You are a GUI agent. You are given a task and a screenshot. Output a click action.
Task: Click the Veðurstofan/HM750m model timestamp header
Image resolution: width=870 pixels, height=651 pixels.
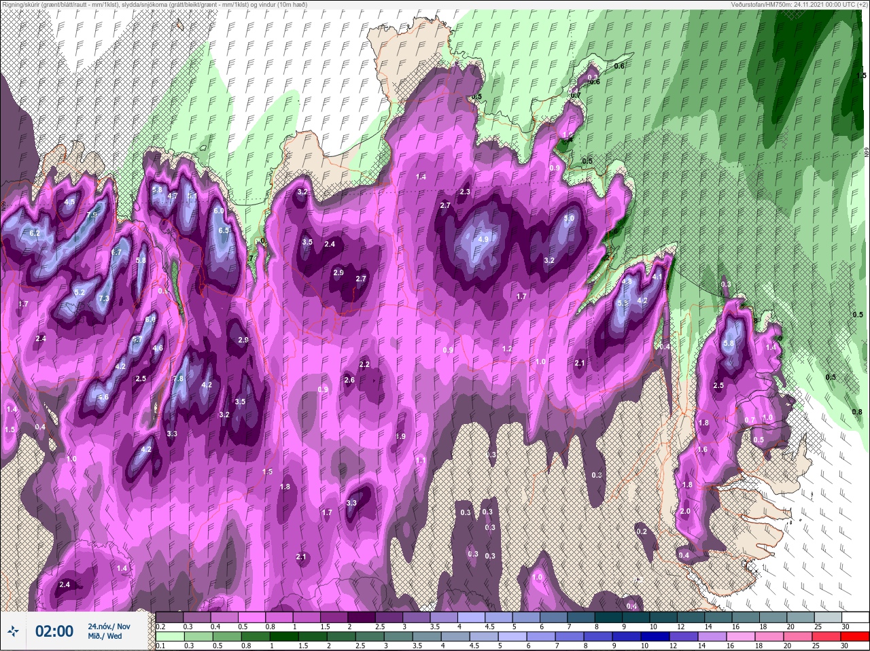[x=799, y=4]
